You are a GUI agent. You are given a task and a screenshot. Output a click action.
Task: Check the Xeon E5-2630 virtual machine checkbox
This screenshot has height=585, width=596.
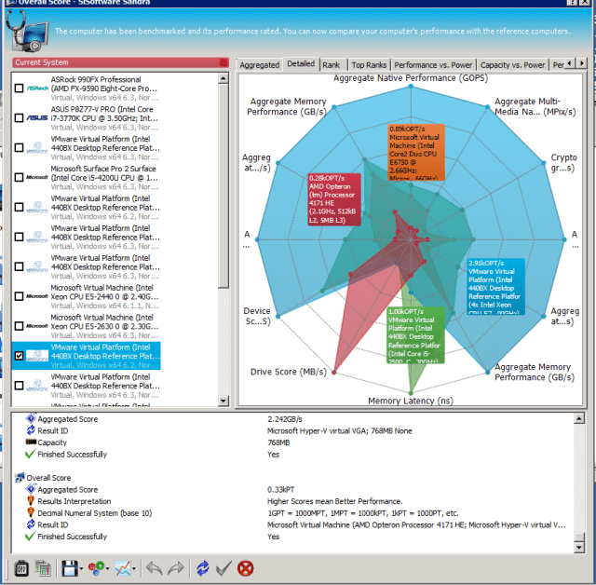pos(19,326)
